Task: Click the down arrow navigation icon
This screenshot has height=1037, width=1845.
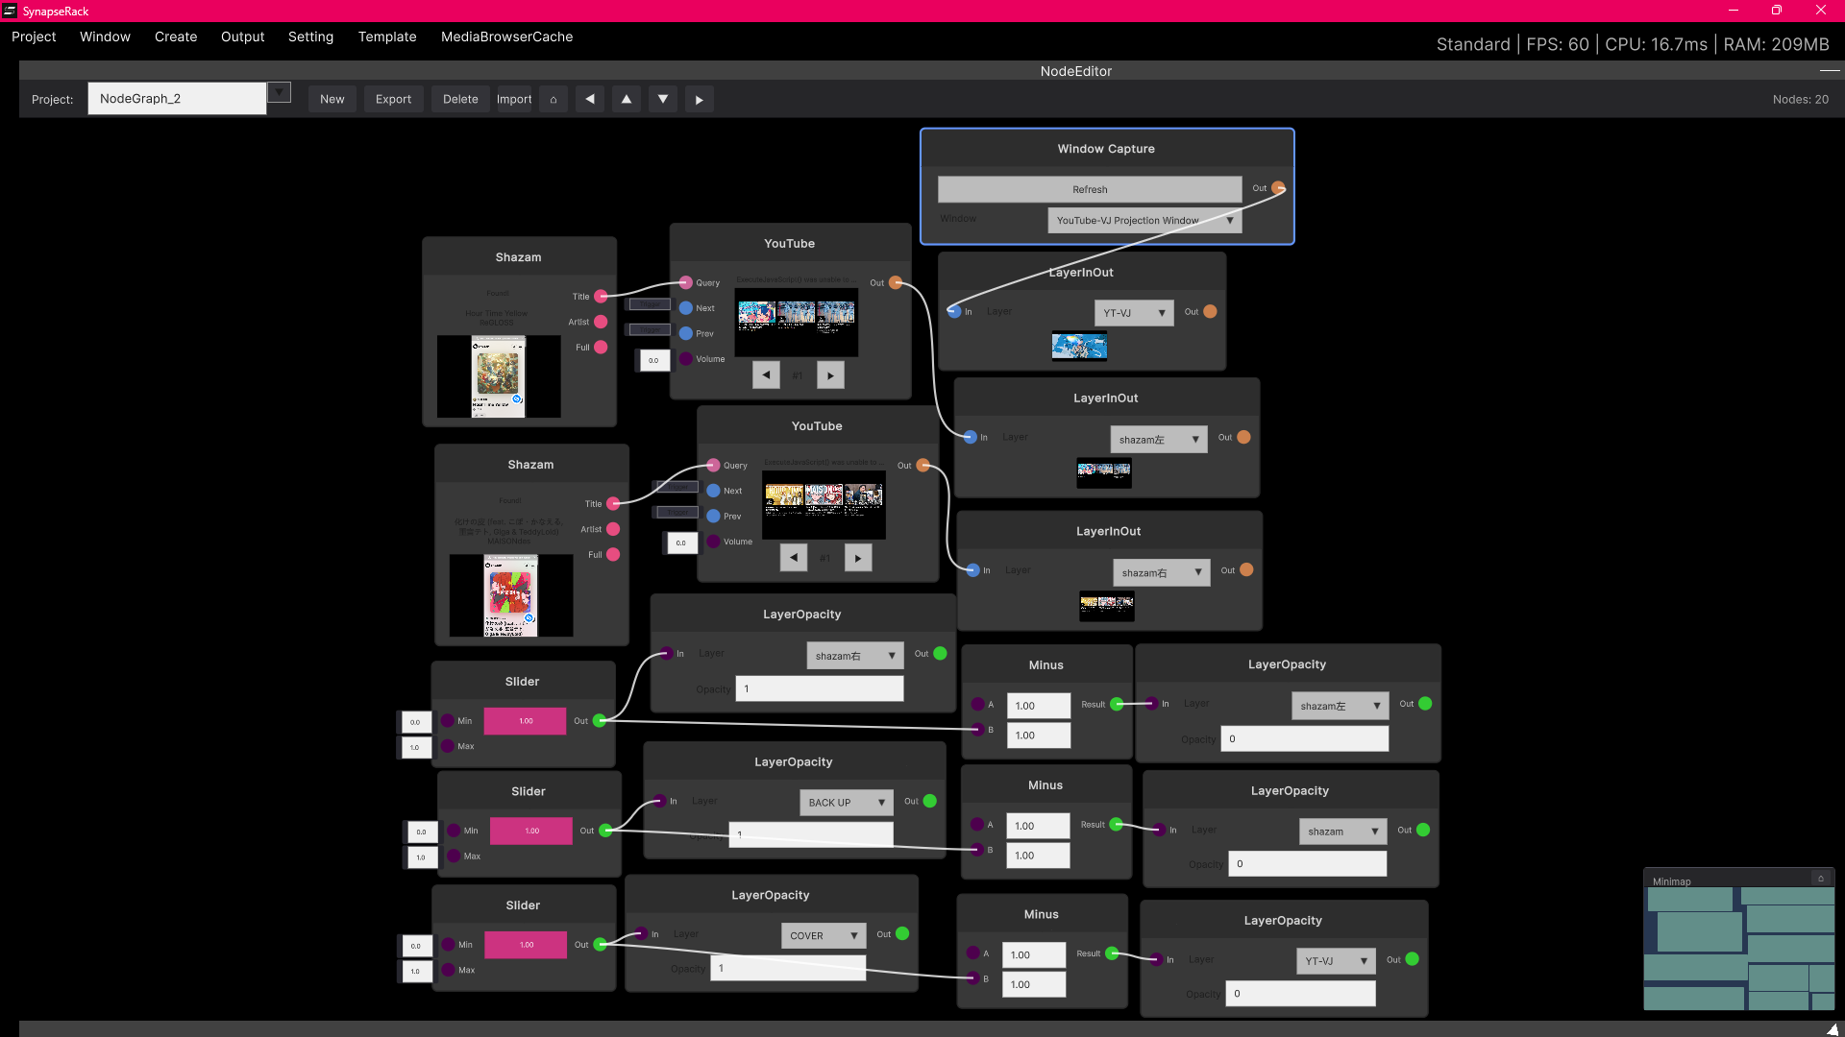Action: [x=663, y=99]
